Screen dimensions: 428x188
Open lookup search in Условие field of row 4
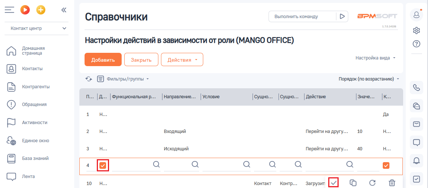tap(247, 164)
